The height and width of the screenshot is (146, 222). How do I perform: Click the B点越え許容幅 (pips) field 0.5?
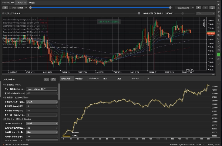[42, 136]
